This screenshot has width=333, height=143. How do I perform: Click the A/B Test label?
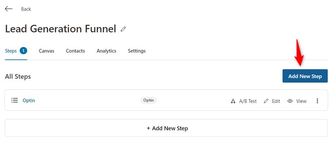248,101
